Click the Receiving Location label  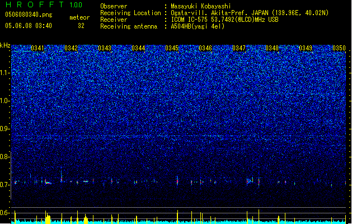pos(130,13)
